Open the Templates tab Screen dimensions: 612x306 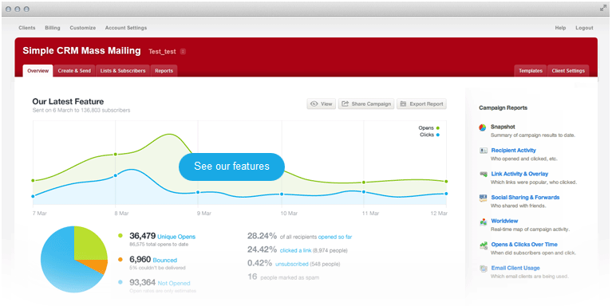[x=531, y=71]
